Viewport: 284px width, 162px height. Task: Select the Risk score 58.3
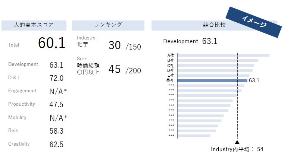(x=56, y=131)
